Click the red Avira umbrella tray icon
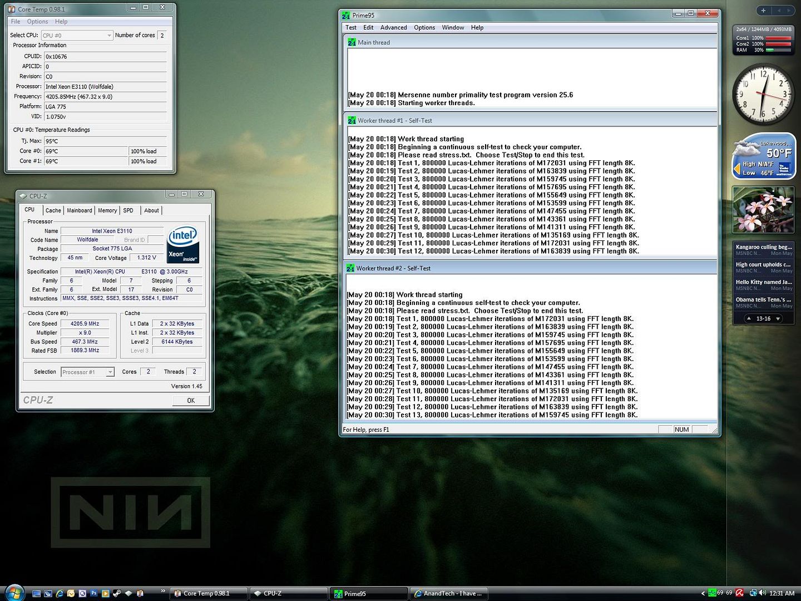This screenshot has height=601, width=801. [x=739, y=593]
